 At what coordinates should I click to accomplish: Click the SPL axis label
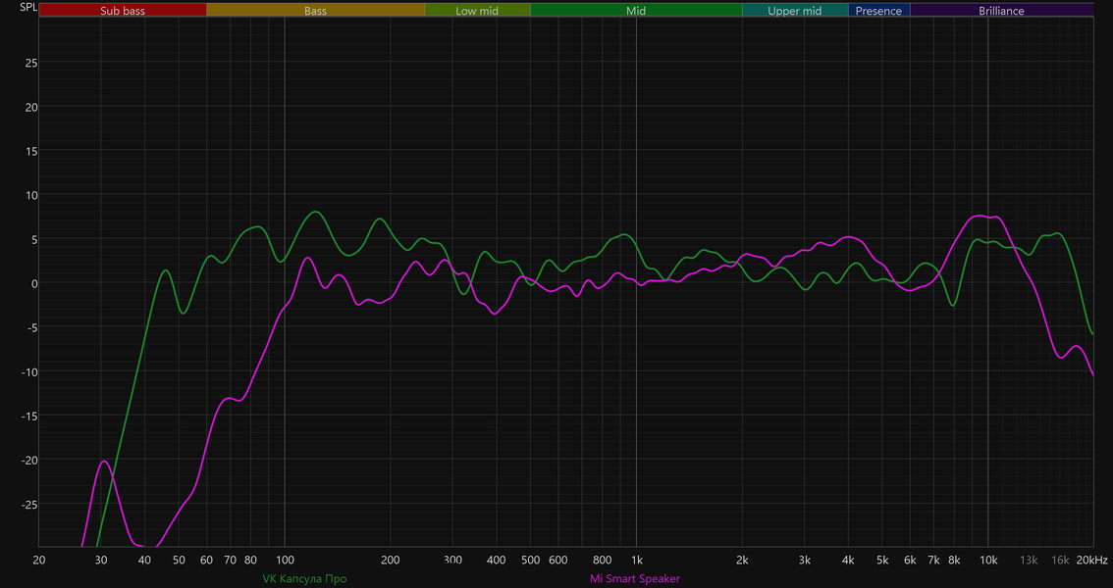click(28, 9)
